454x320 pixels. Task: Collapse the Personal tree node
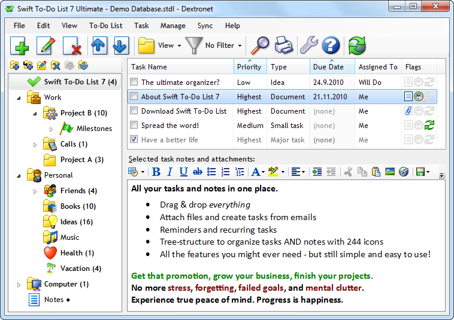pos(19,176)
